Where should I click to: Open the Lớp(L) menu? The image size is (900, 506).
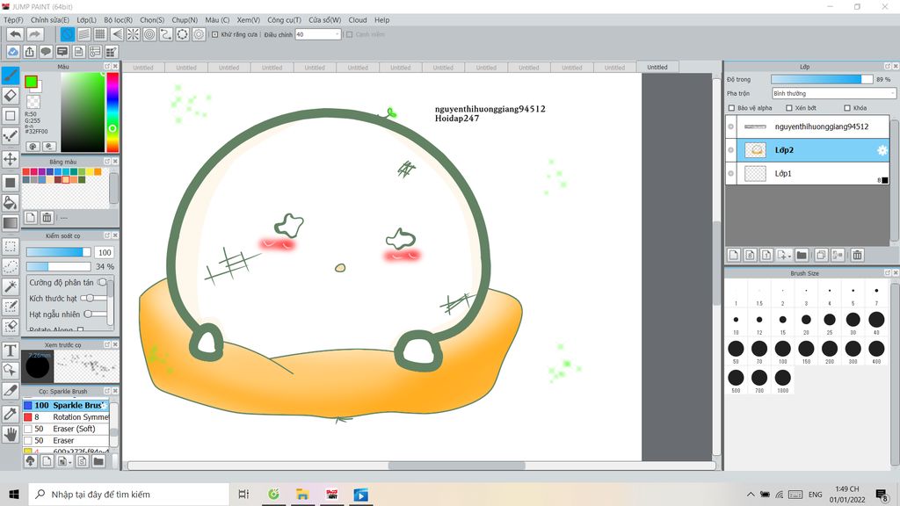click(x=87, y=20)
